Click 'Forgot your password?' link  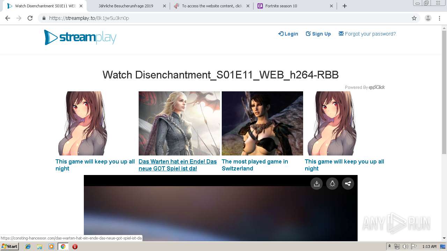click(367, 34)
